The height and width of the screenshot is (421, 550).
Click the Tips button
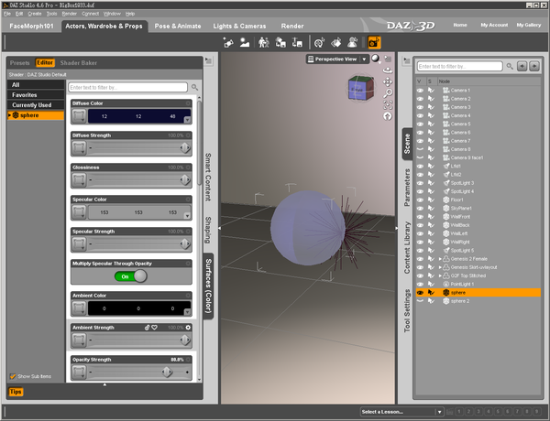pyautogui.click(x=16, y=392)
